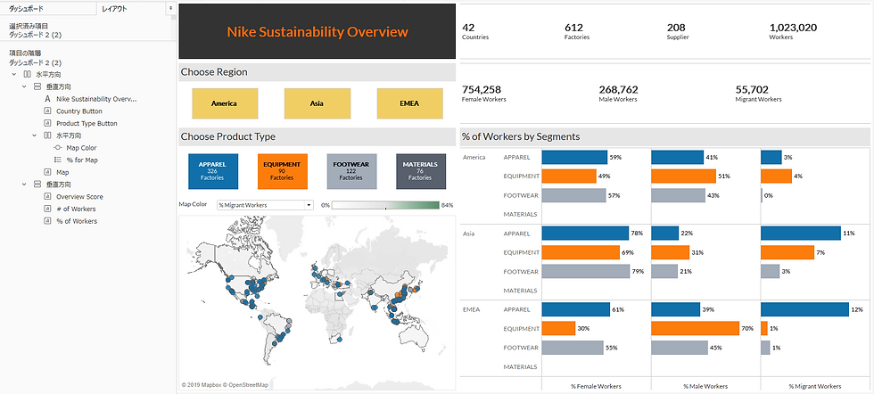Click the sheet icon next to Country Button
This screenshot has width=874, height=394.
pos(47,111)
